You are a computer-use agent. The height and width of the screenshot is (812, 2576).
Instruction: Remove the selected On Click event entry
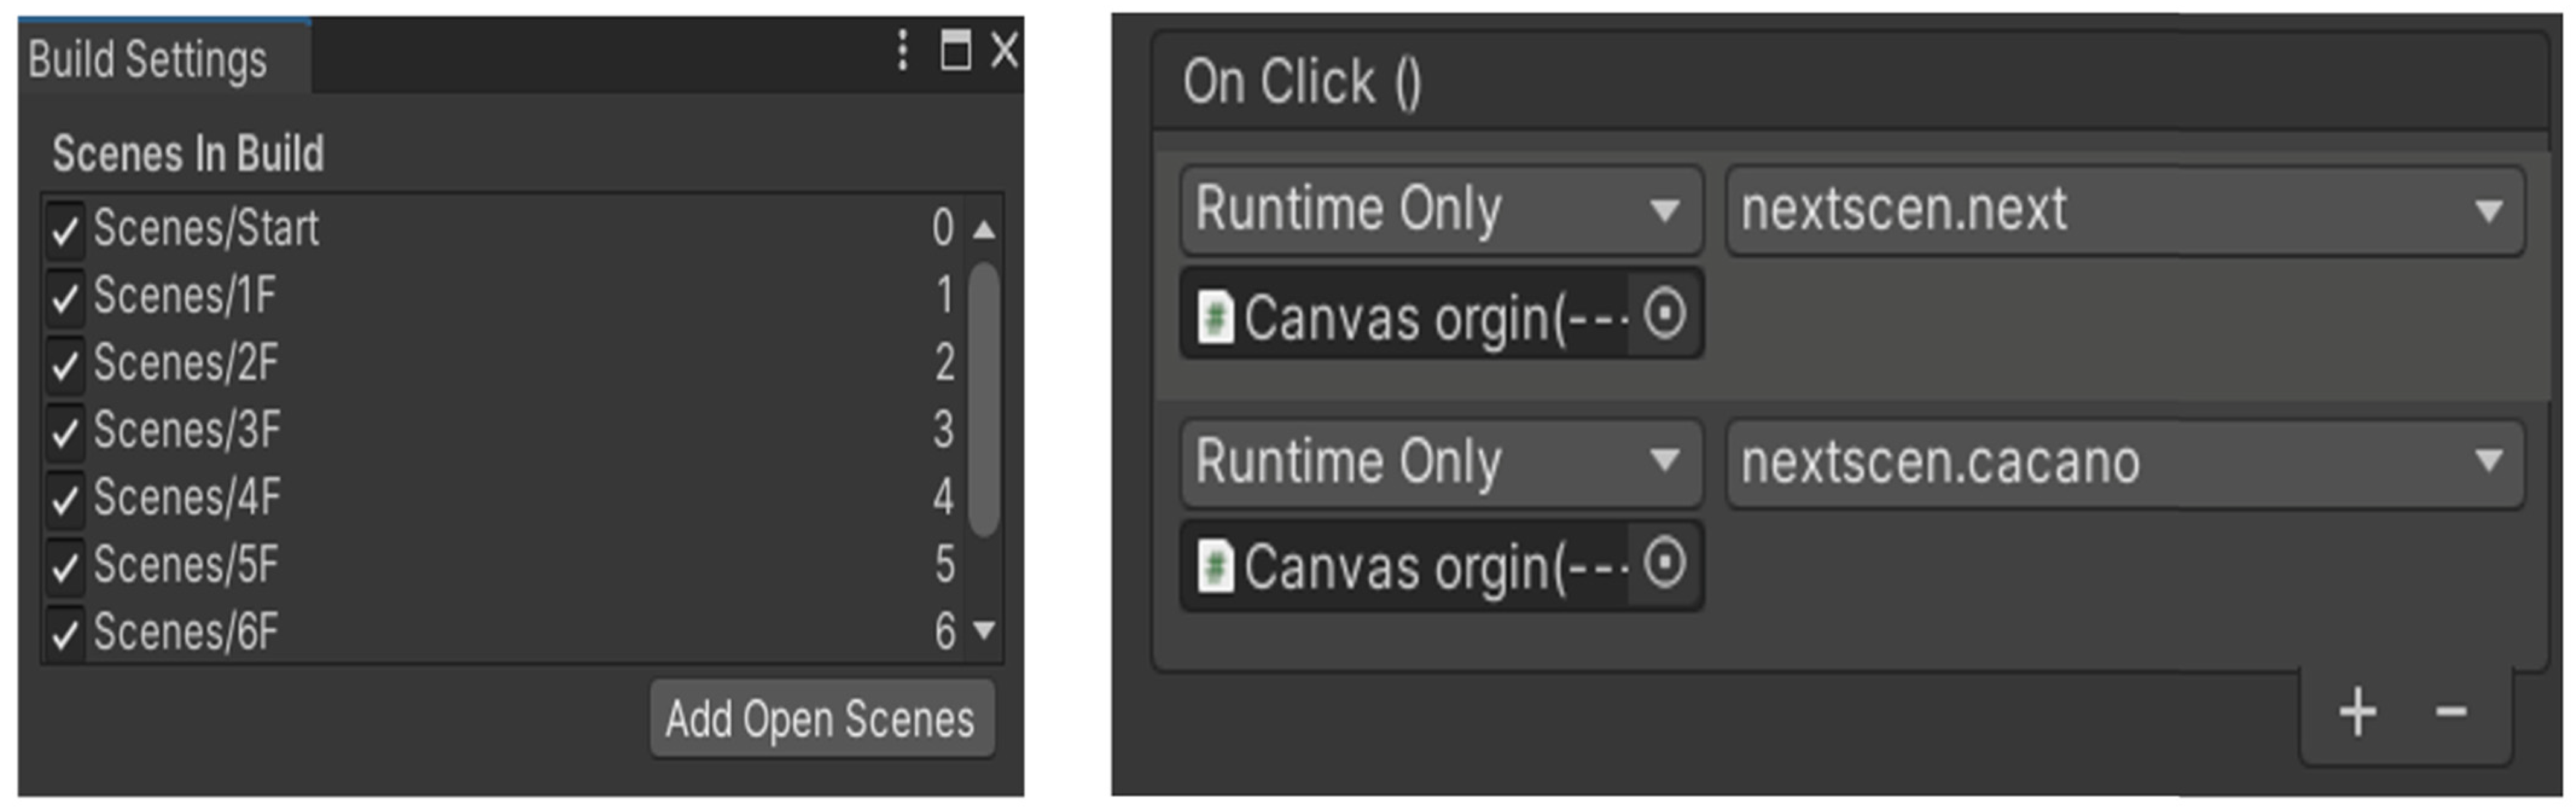click(2450, 712)
